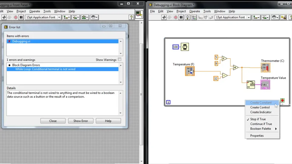Image resolution: width=292 pixels, height=164 pixels.
Task: Click the Pause button in block diagram toolbar
Action: pos(181,17)
